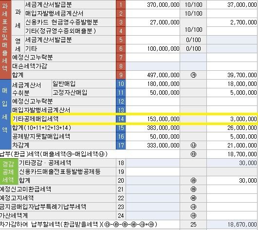Click the 18,670,000 final tax payable value
The height and width of the screenshot is (230, 258).
tap(232, 225)
